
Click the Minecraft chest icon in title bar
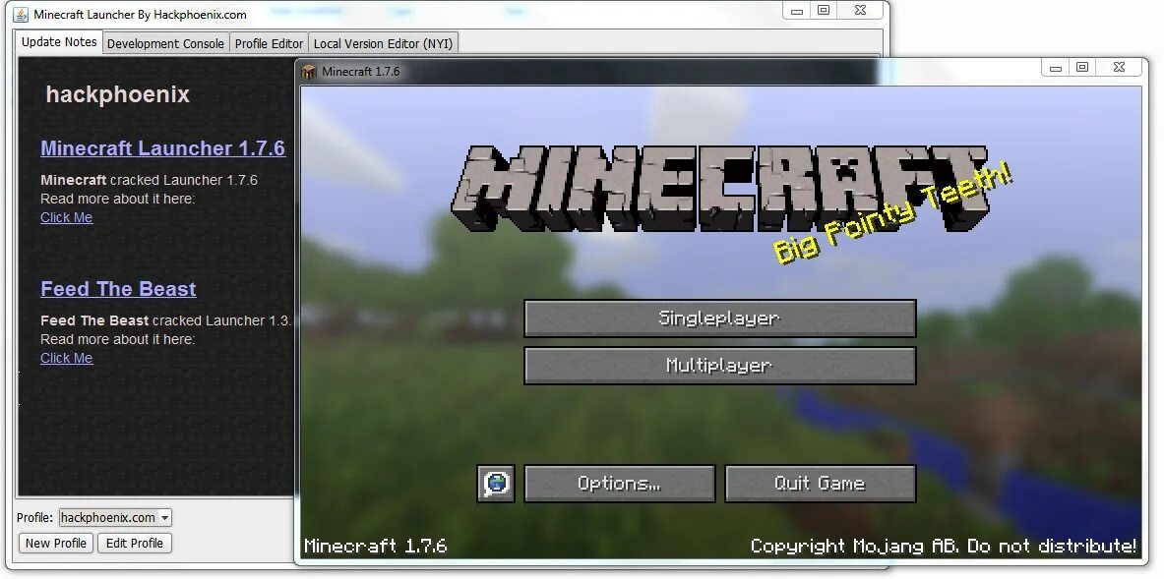[309, 72]
